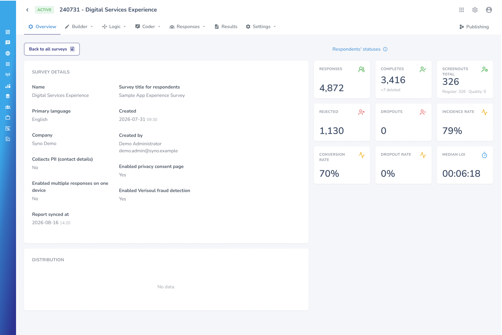Click the Median LOI stopwatch icon
Screen dimensions: 502x335
coord(484,155)
